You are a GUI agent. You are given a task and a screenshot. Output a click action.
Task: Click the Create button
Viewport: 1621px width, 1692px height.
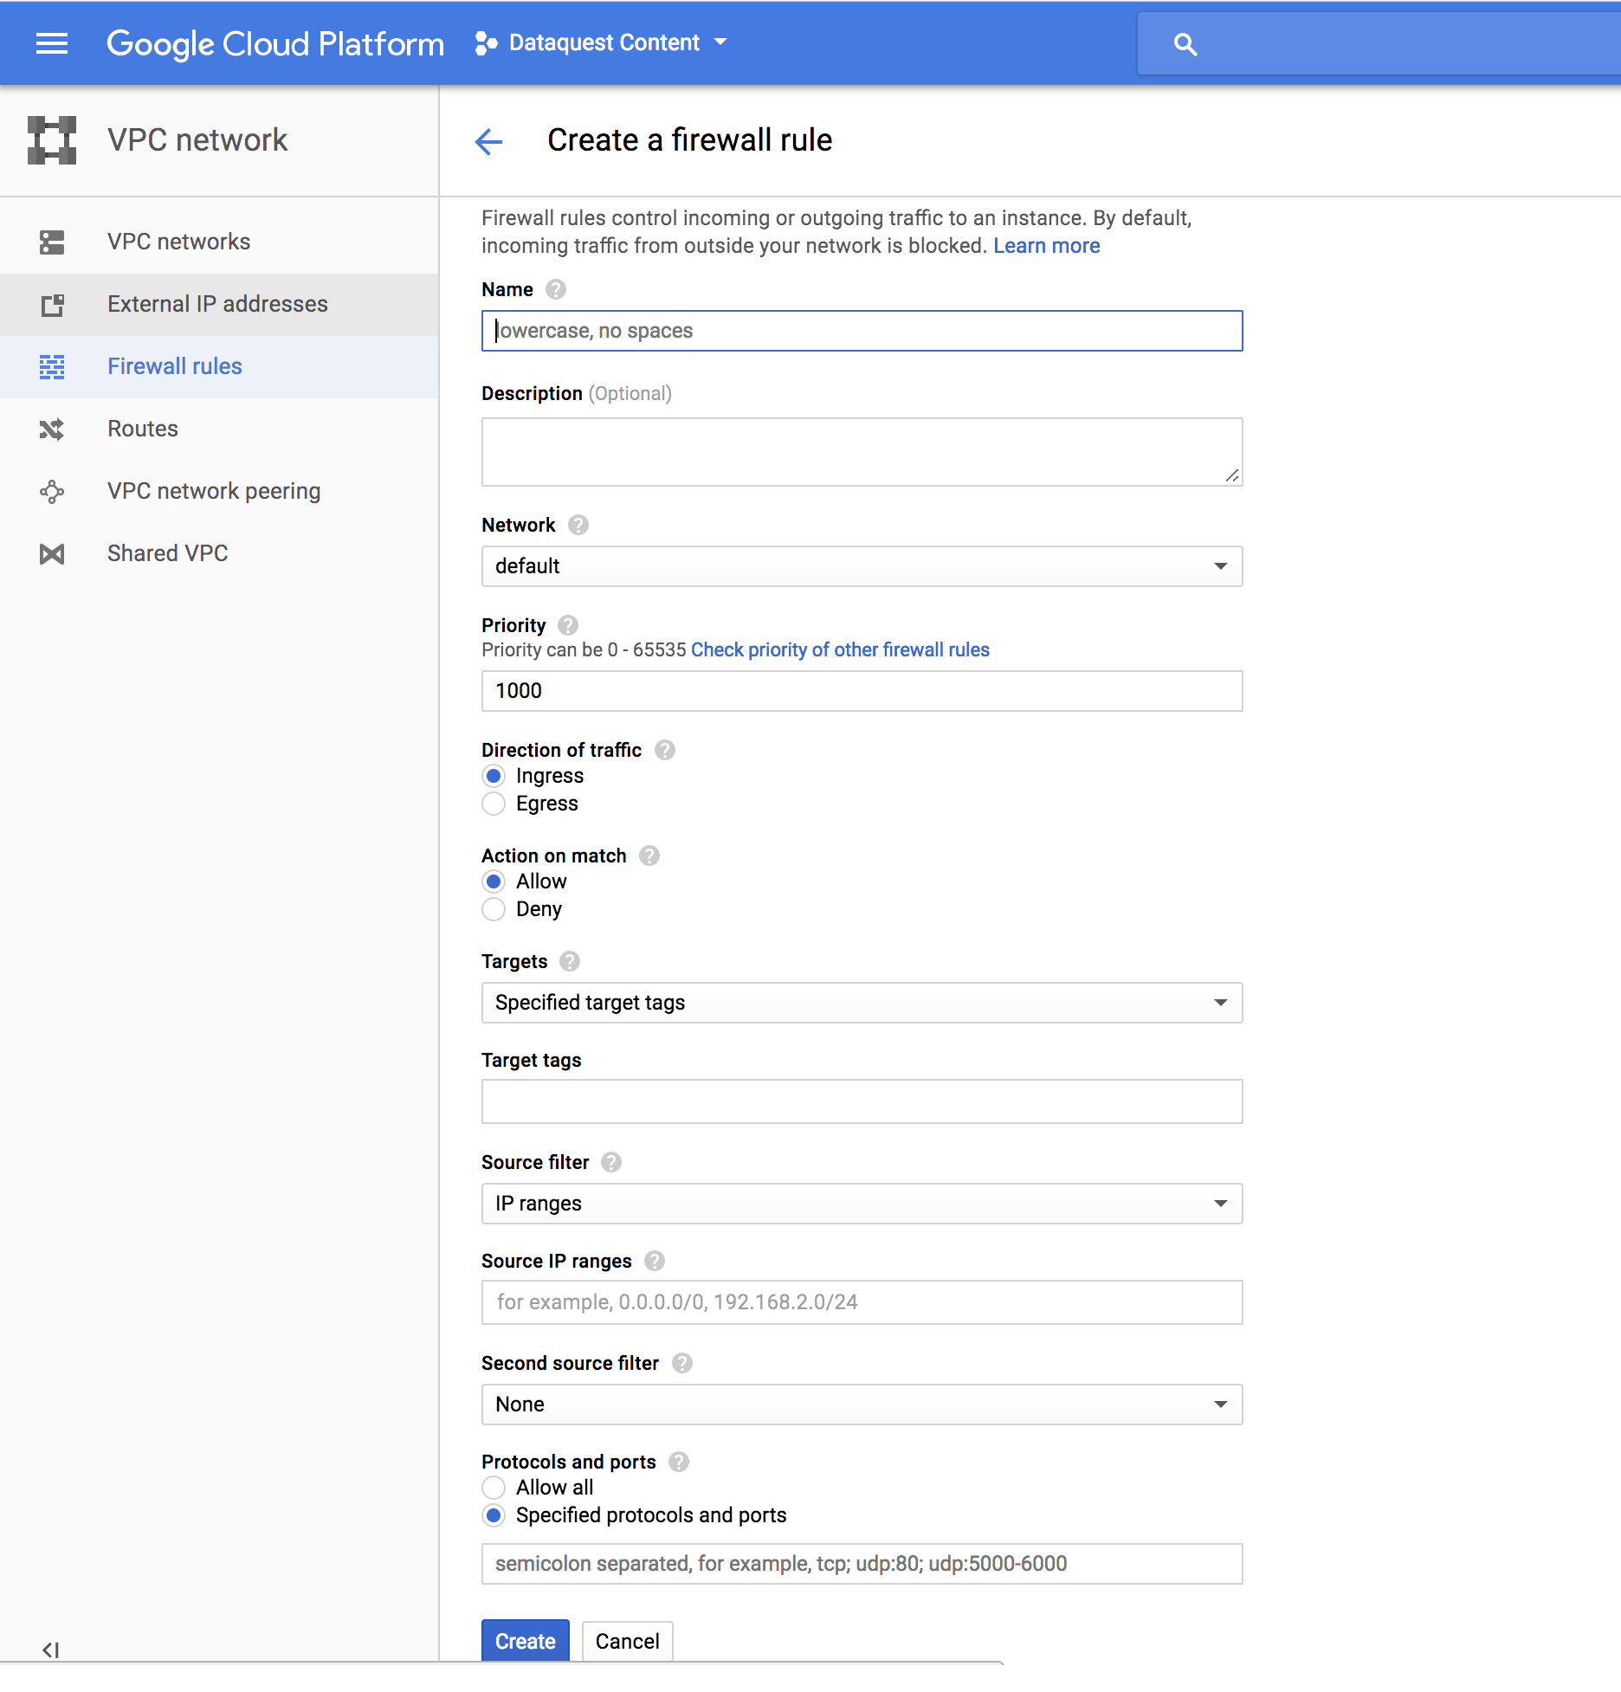coord(525,1641)
